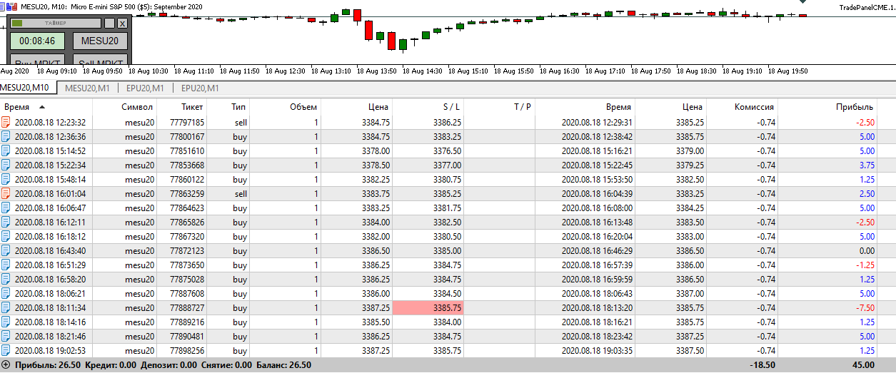Click the TradePanelCME label at chart corner
The height and width of the screenshot is (373, 896).
tap(866, 6)
